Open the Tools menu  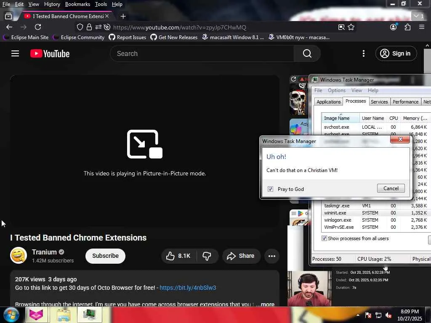(x=101, y=4)
